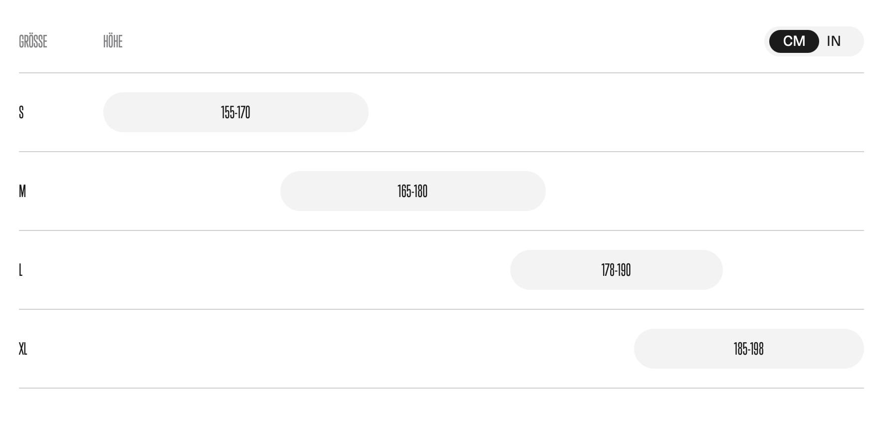
Task: Select the S size row label
Action: coord(21,112)
